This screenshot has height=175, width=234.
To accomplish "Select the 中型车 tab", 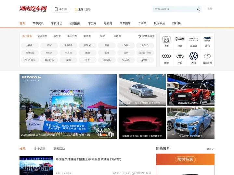I will [57, 36].
